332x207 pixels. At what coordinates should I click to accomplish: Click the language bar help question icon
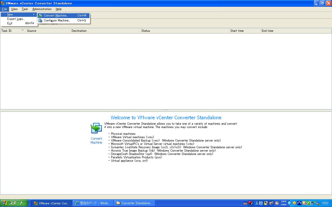click(x=277, y=203)
